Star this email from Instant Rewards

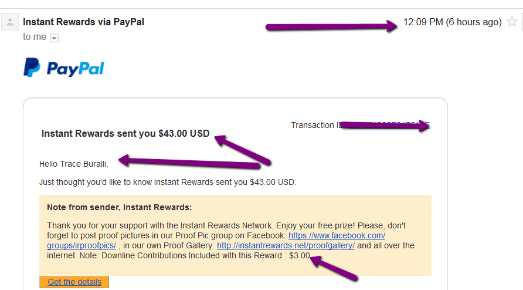[512, 22]
